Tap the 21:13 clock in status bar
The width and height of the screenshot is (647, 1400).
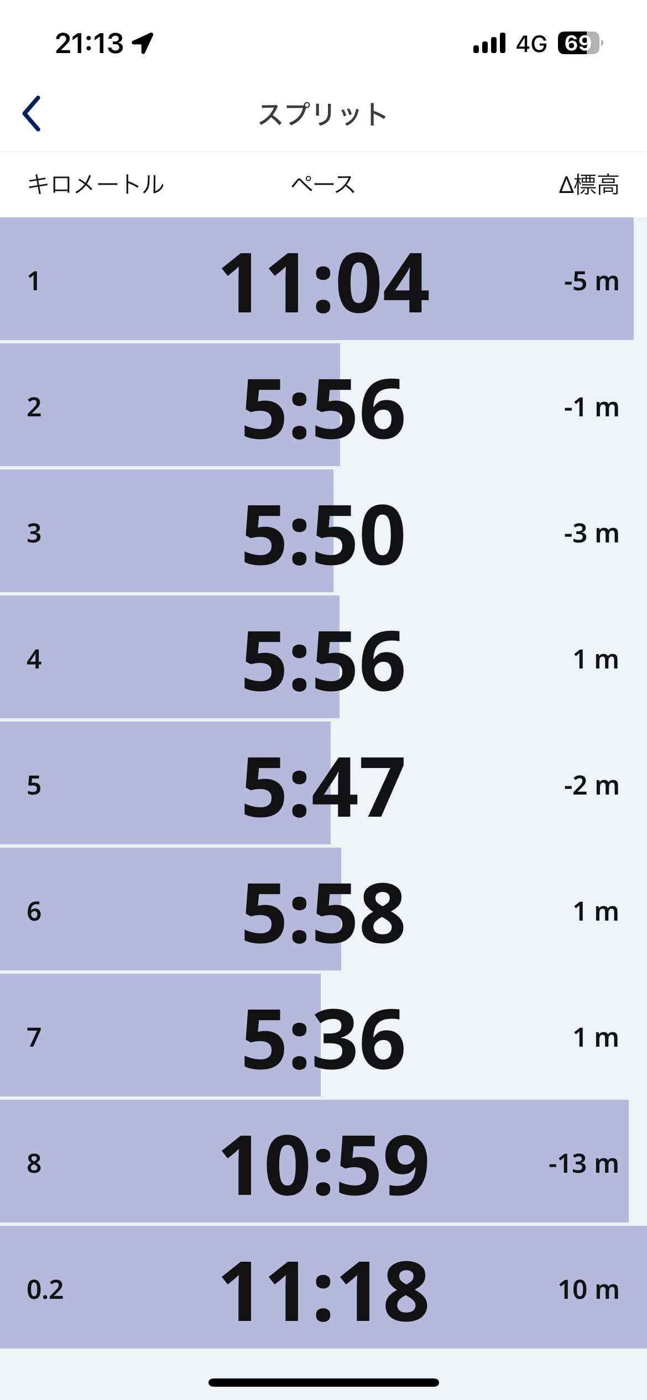point(89,43)
